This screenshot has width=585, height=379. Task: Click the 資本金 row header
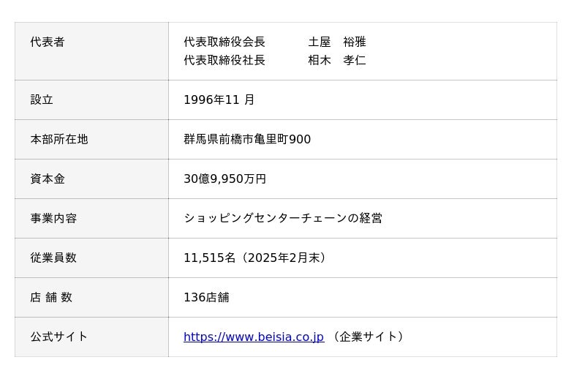[48, 179]
